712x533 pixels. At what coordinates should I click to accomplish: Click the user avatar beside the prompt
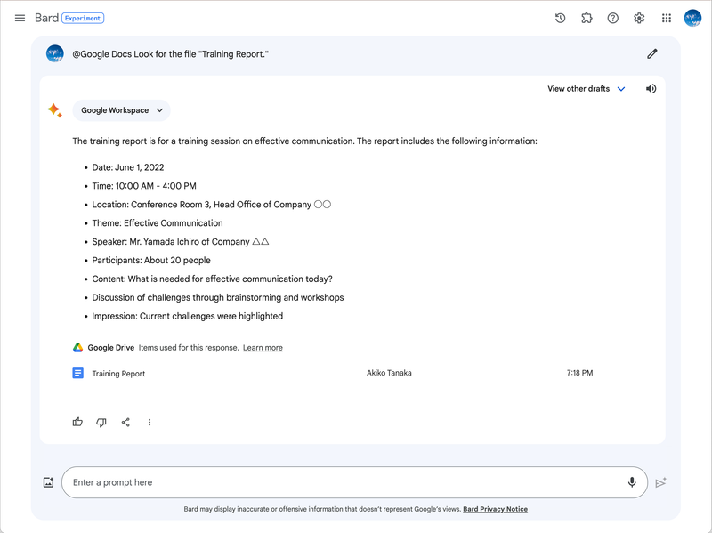[x=55, y=53]
